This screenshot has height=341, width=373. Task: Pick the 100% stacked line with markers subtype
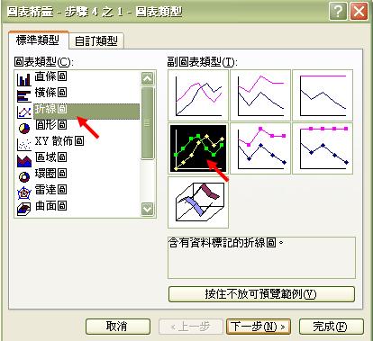(x=323, y=148)
